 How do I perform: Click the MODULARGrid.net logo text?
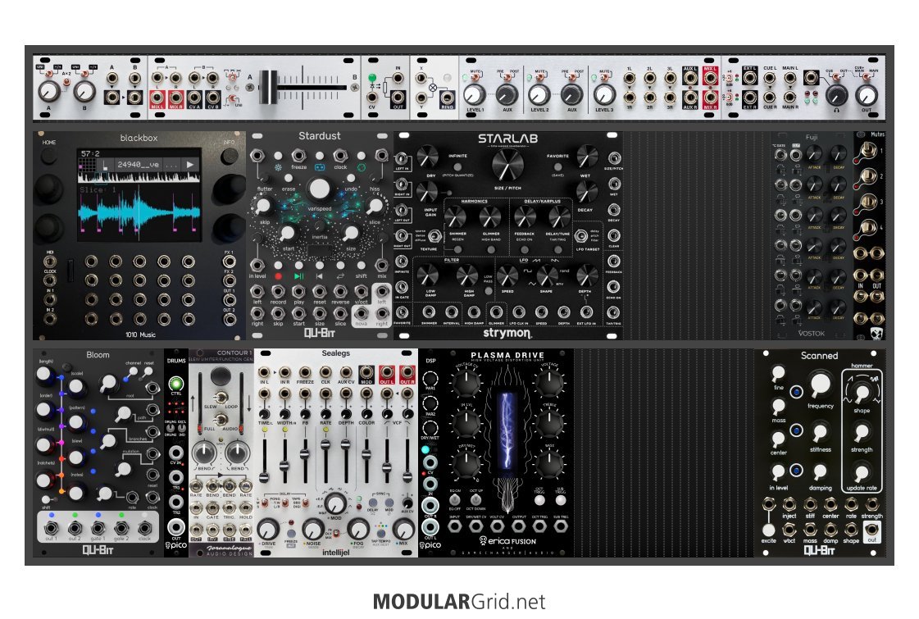tap(459, 602)
